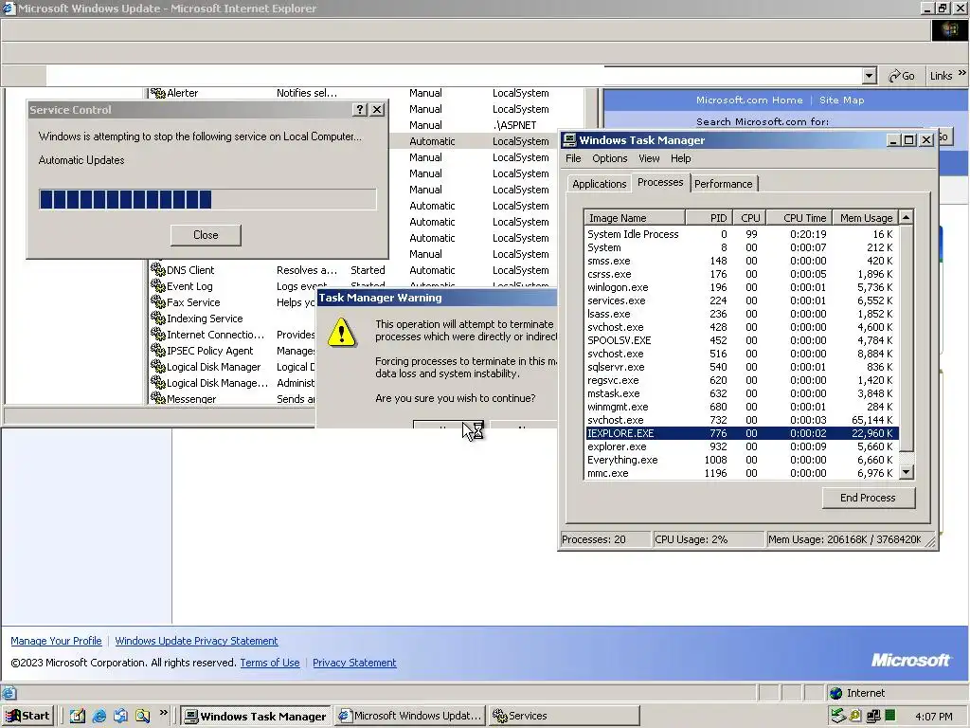Select the Everything.exe process row

pyautogui.click(x=742, y=460)
